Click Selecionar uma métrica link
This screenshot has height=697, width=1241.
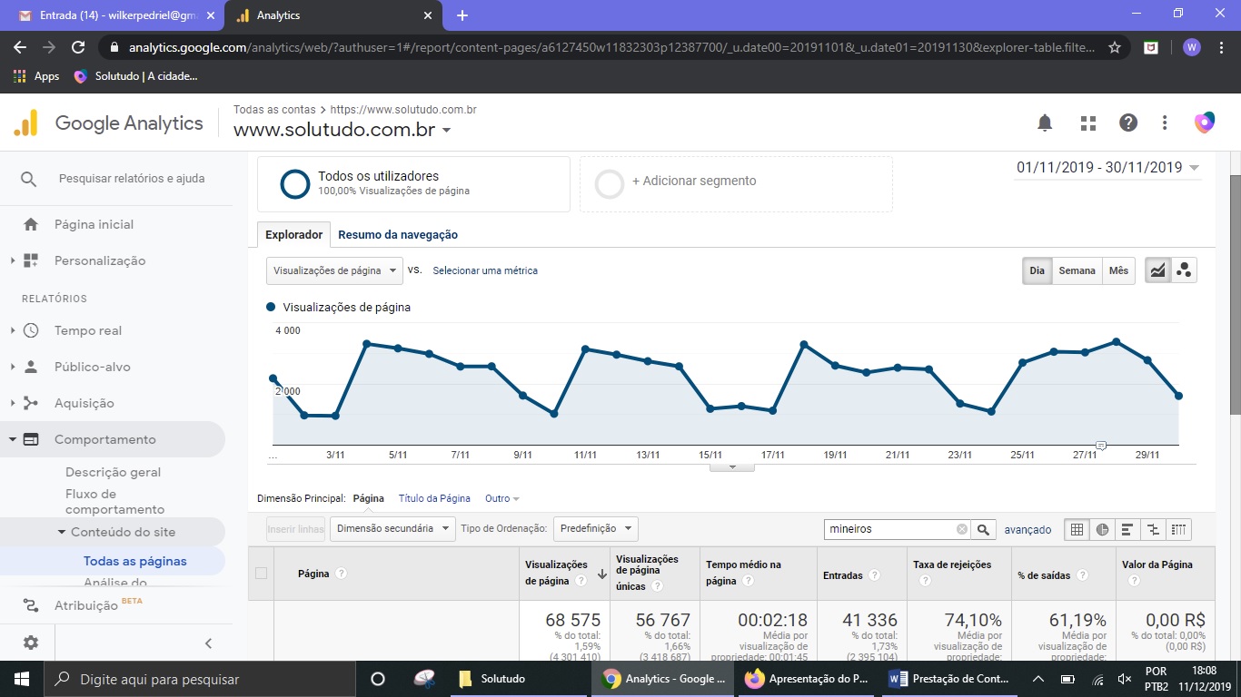pos(485,270)
